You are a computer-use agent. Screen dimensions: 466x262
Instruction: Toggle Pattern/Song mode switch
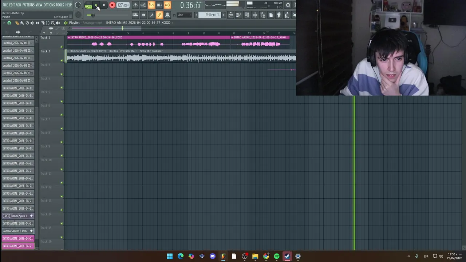pyautogui.click(x=88, y=5)
